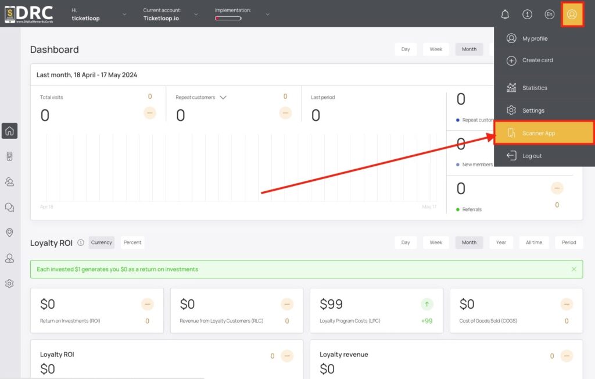Click the info circle icon in header
Image resolution: width=595 pixels, height=379 pixels.
(x=527, y=15)
